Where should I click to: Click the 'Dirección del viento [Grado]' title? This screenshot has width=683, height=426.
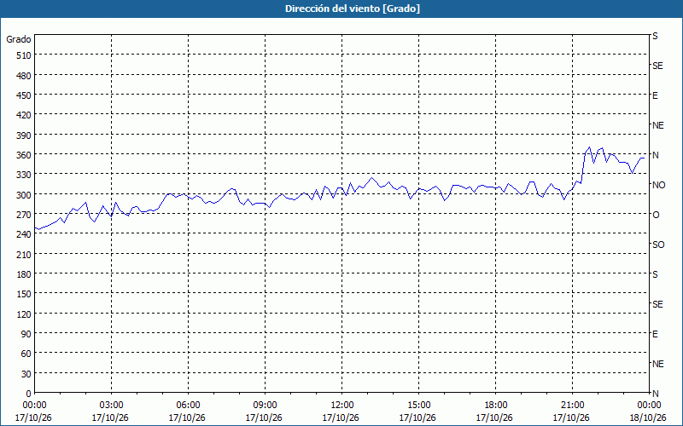(353, 9)
